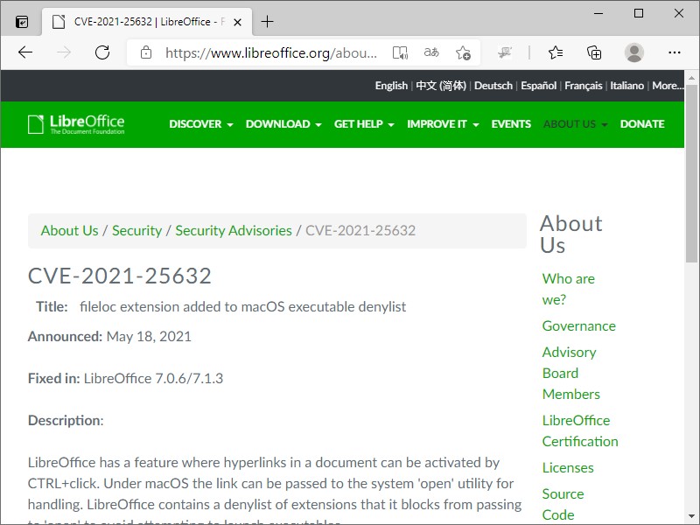Reload the page with refresh icon

point(102,52)
